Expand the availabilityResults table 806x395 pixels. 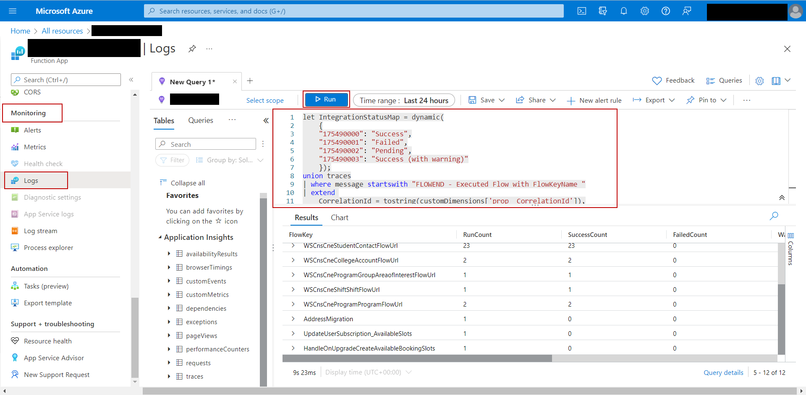(169, 254)
